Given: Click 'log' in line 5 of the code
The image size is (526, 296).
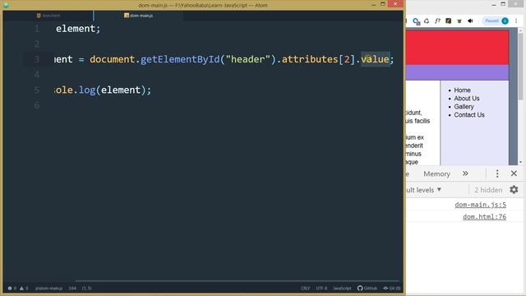Looking at the screenshot, I should point(87,90).
